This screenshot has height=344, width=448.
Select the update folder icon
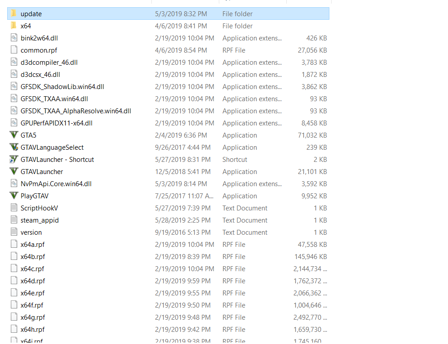(13, 13)
